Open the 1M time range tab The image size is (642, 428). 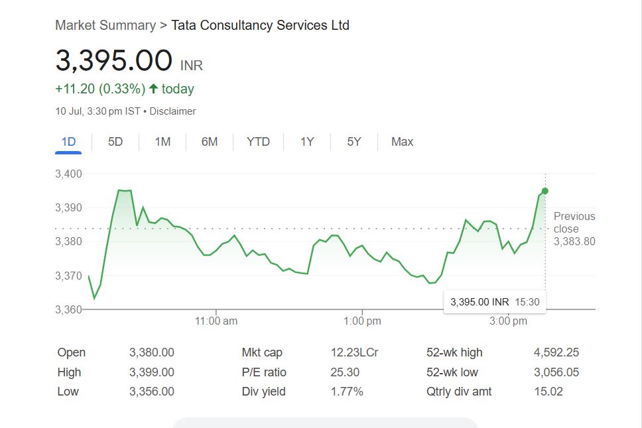point(162,142)
